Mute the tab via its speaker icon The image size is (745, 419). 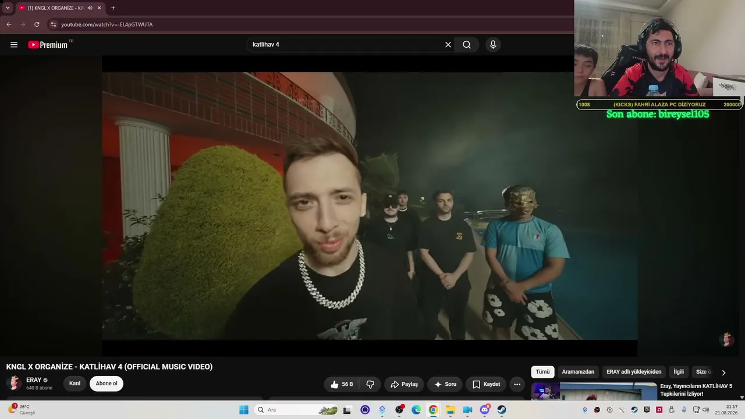pyautogui.click(x=90, y=8)
